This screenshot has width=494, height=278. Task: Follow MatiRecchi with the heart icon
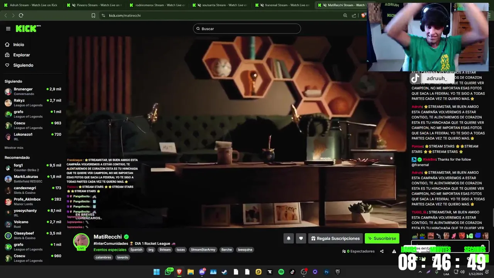pos(301,239)
